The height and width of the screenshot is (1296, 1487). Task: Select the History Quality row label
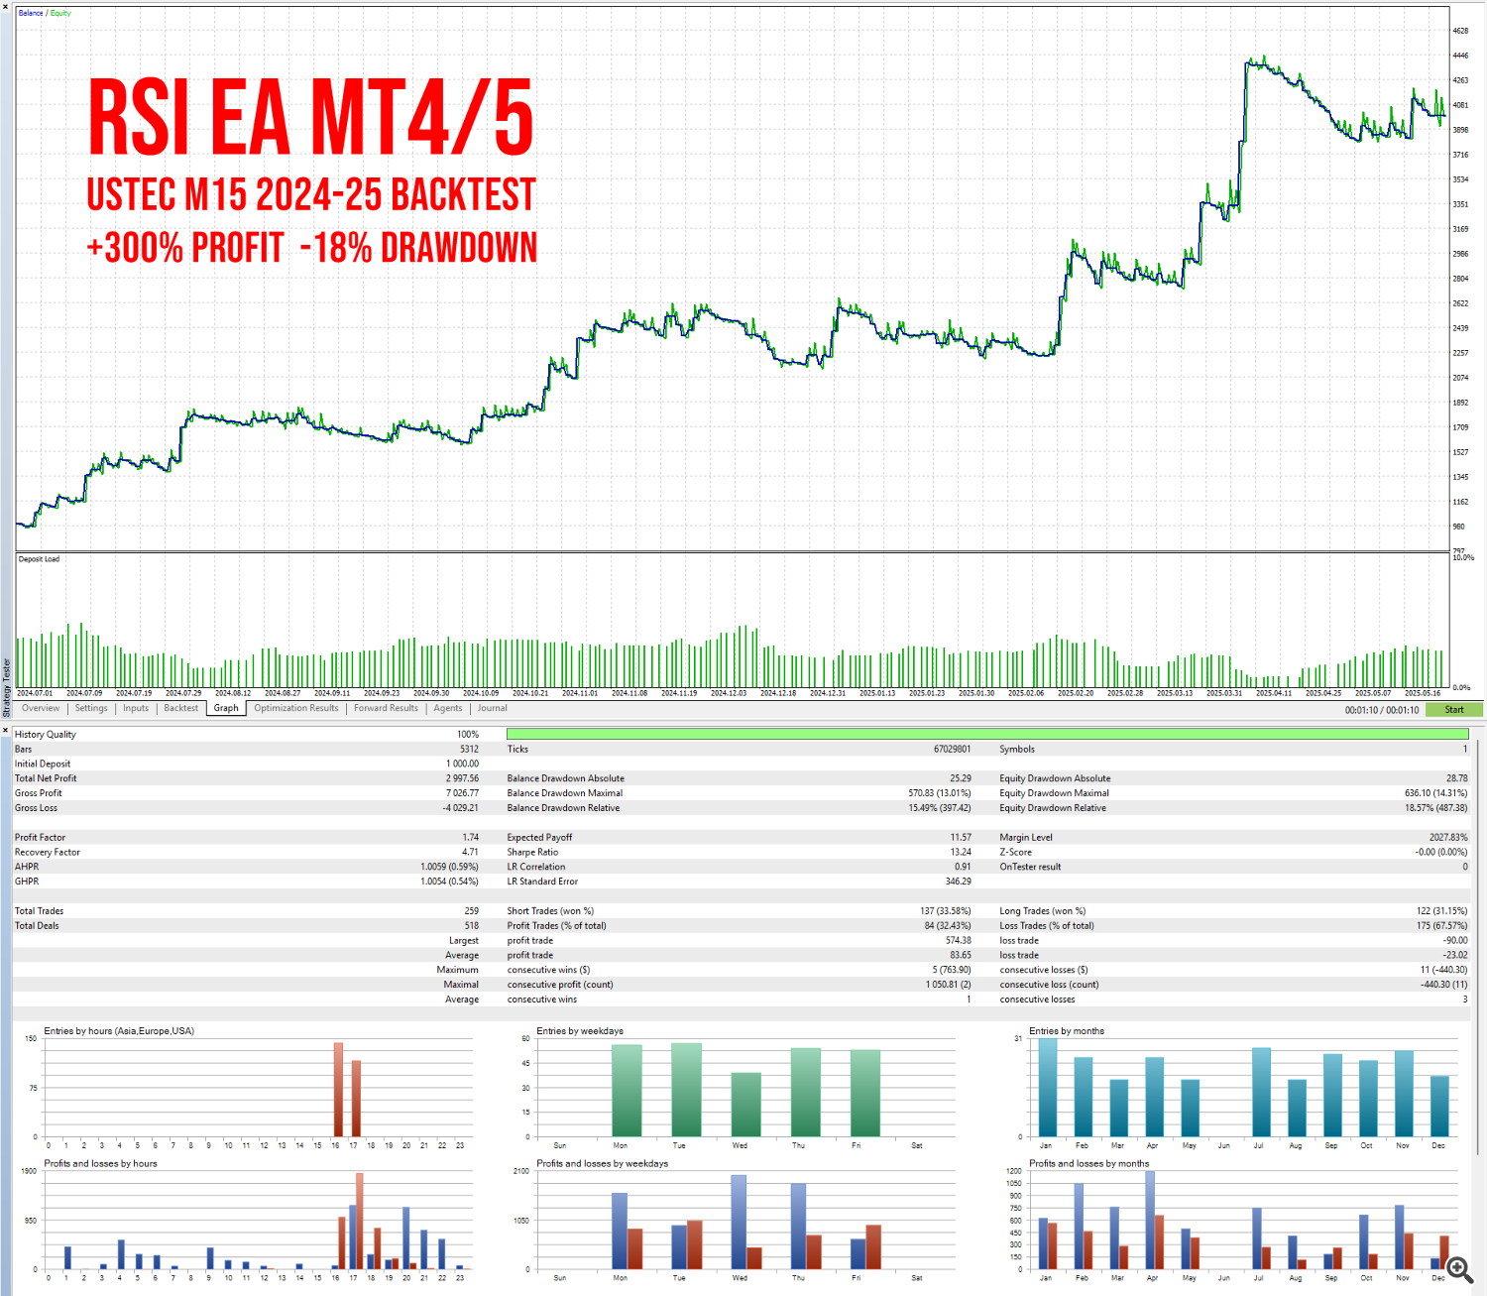coord(46,735)
